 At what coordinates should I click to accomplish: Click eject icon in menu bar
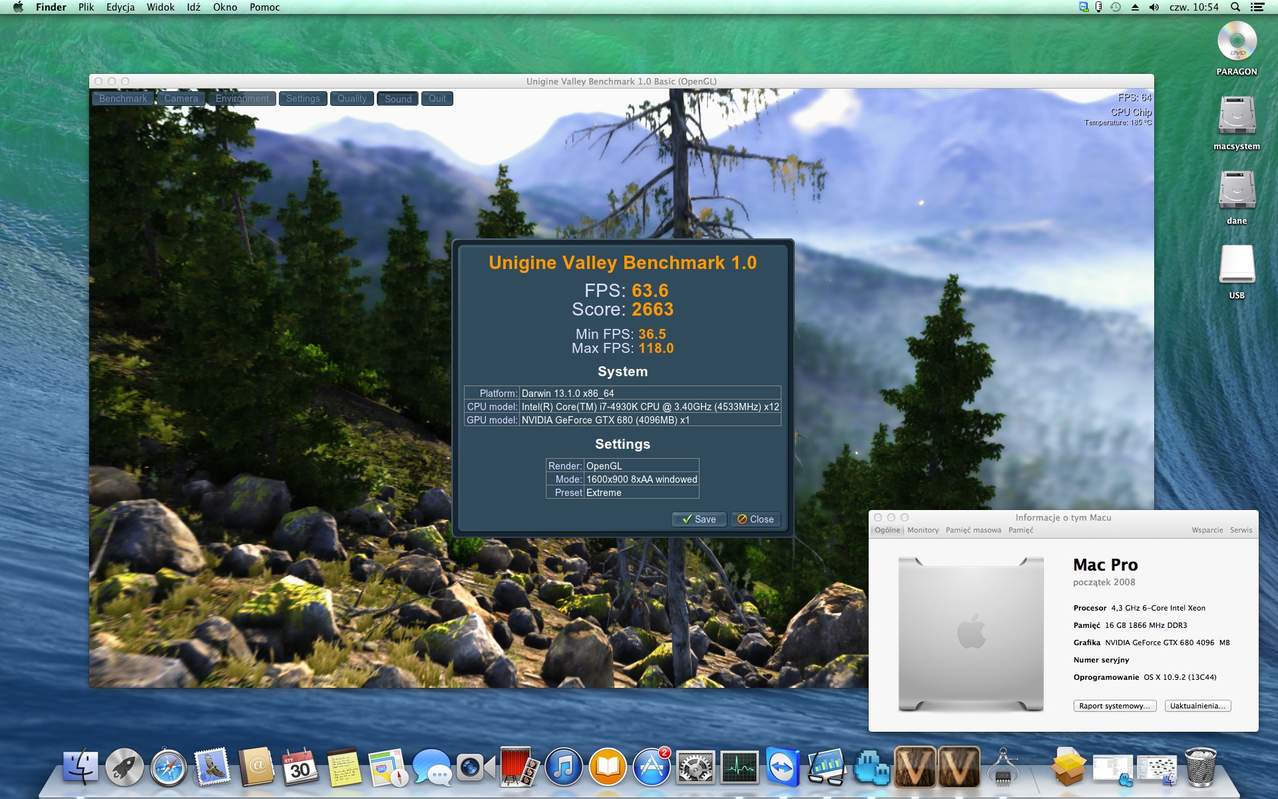click(1135, 7)
